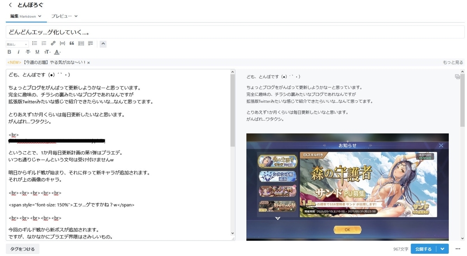Open the 編集 Markdown mode dropdown
Screen dimensions: 467x256
[x=26, y=16]
